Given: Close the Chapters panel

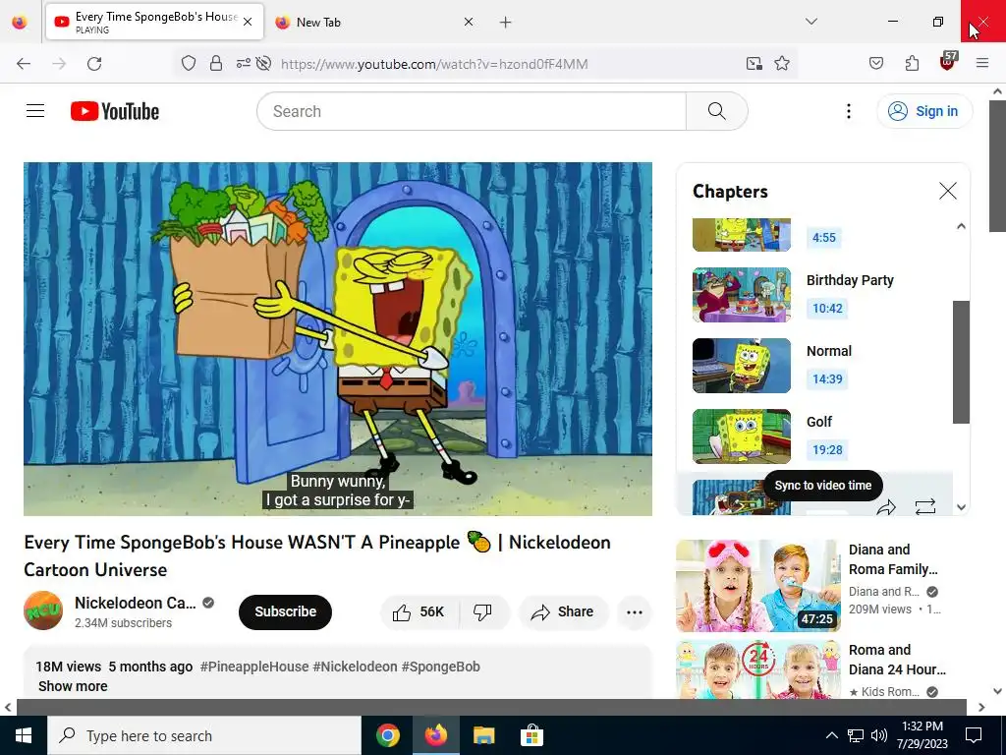Looking at the screenshot, I should (x=948, y=191).
